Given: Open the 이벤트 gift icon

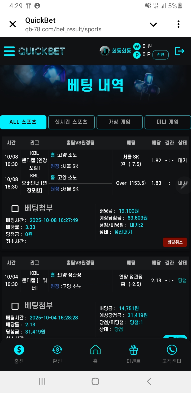Looking at the screenshot, I should pyautogui.click(x=133, y=350).
